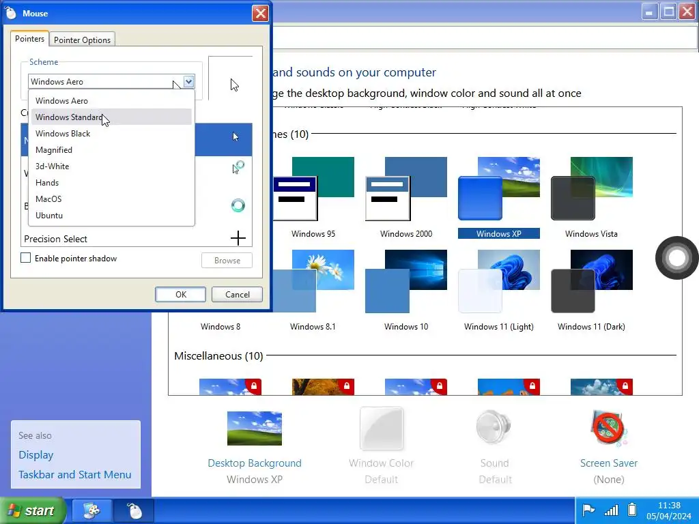Image resolution: width=699 pixels, height=524 pixels.
Task: Choose MacOS pointer scheme
Action: pos(111,199)
